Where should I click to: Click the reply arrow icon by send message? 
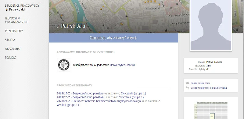click(x=188, y=88)
